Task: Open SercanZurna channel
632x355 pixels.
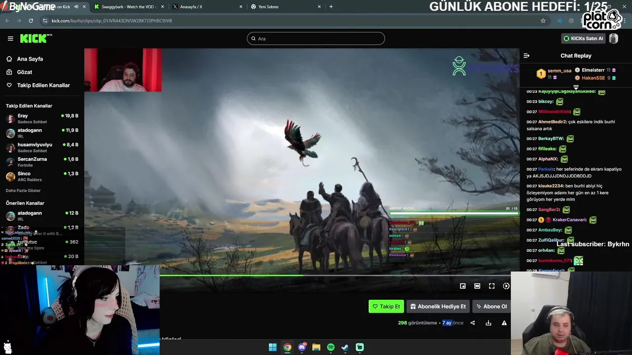Action: tap(41, 162)
